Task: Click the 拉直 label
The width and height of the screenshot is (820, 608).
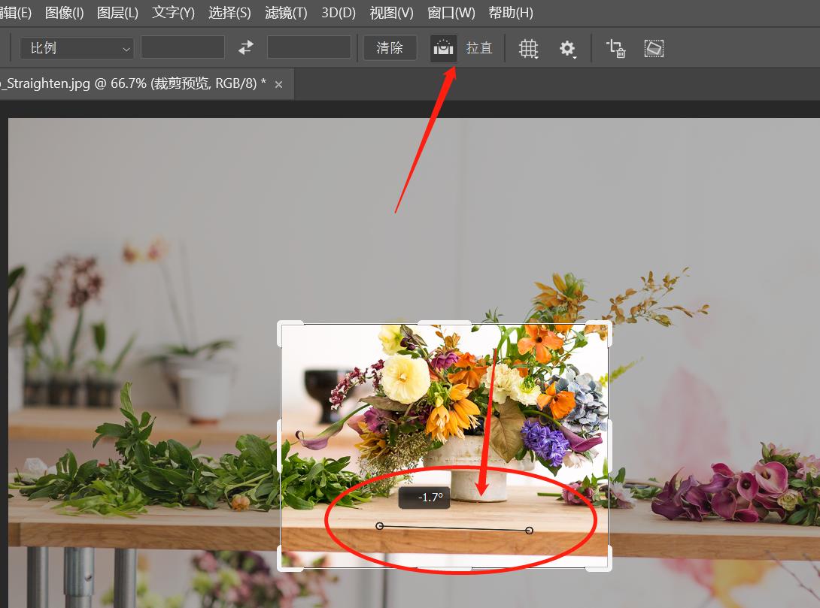Action: point(479,47)
